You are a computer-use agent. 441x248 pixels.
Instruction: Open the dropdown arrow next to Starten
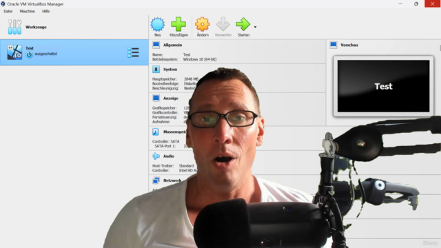[255, 27]
